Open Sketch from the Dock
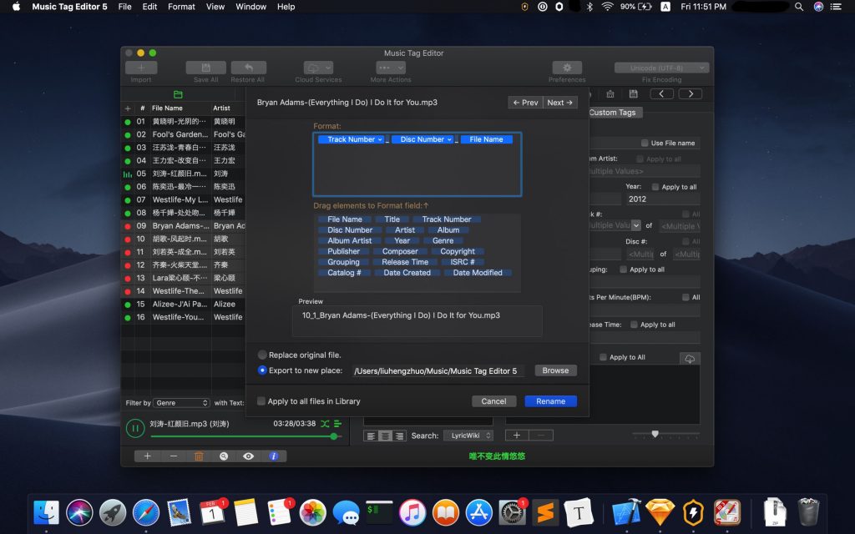 660,512
